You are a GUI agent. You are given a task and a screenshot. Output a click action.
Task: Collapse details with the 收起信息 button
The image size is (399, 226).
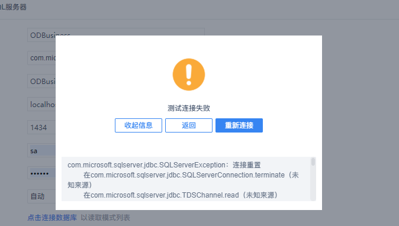(x=138, y=125)
